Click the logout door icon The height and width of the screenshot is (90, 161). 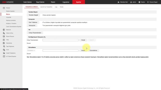148,2
